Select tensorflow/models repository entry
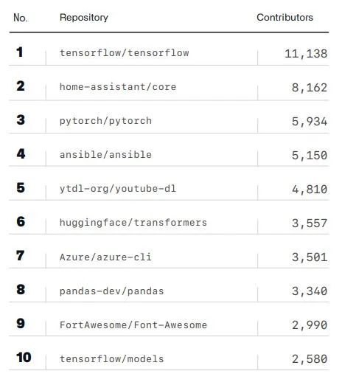 (112, 359)
